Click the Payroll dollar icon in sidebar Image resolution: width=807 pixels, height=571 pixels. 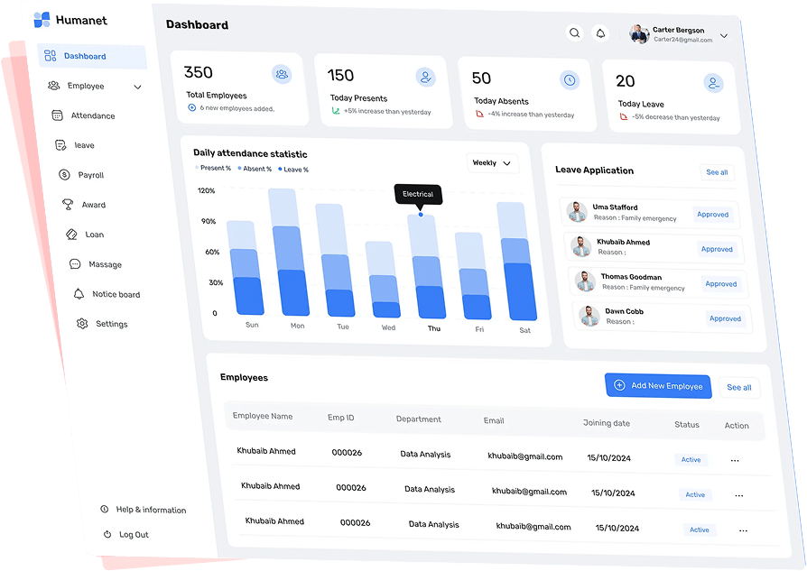[64, 175]
